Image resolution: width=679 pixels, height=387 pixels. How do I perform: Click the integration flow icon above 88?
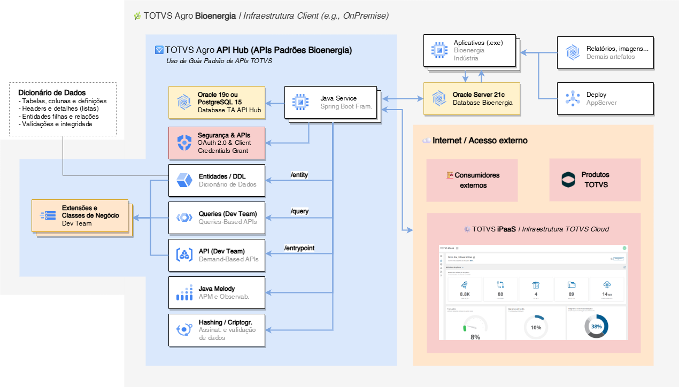click(x=500, y=285)
